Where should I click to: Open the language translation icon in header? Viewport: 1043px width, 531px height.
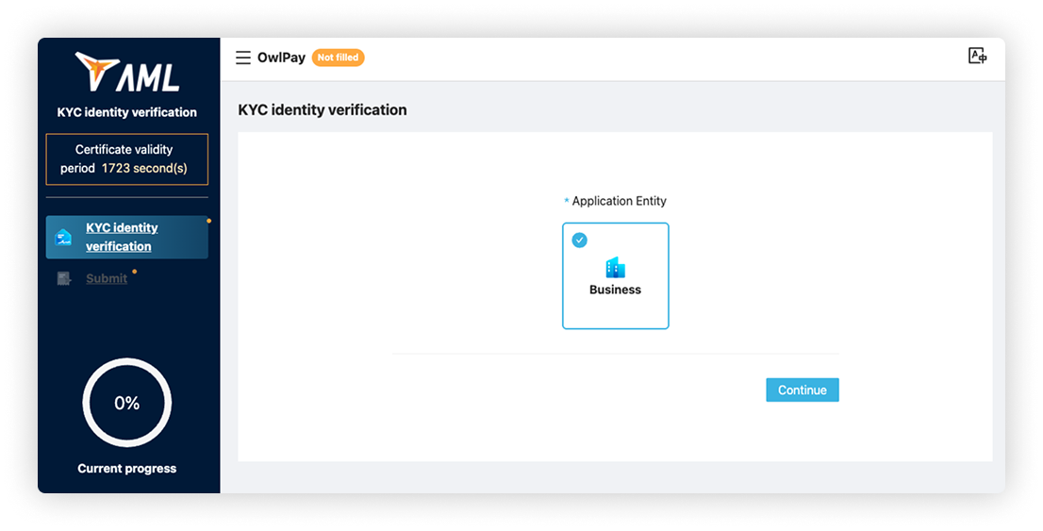[x=977, y=57]
